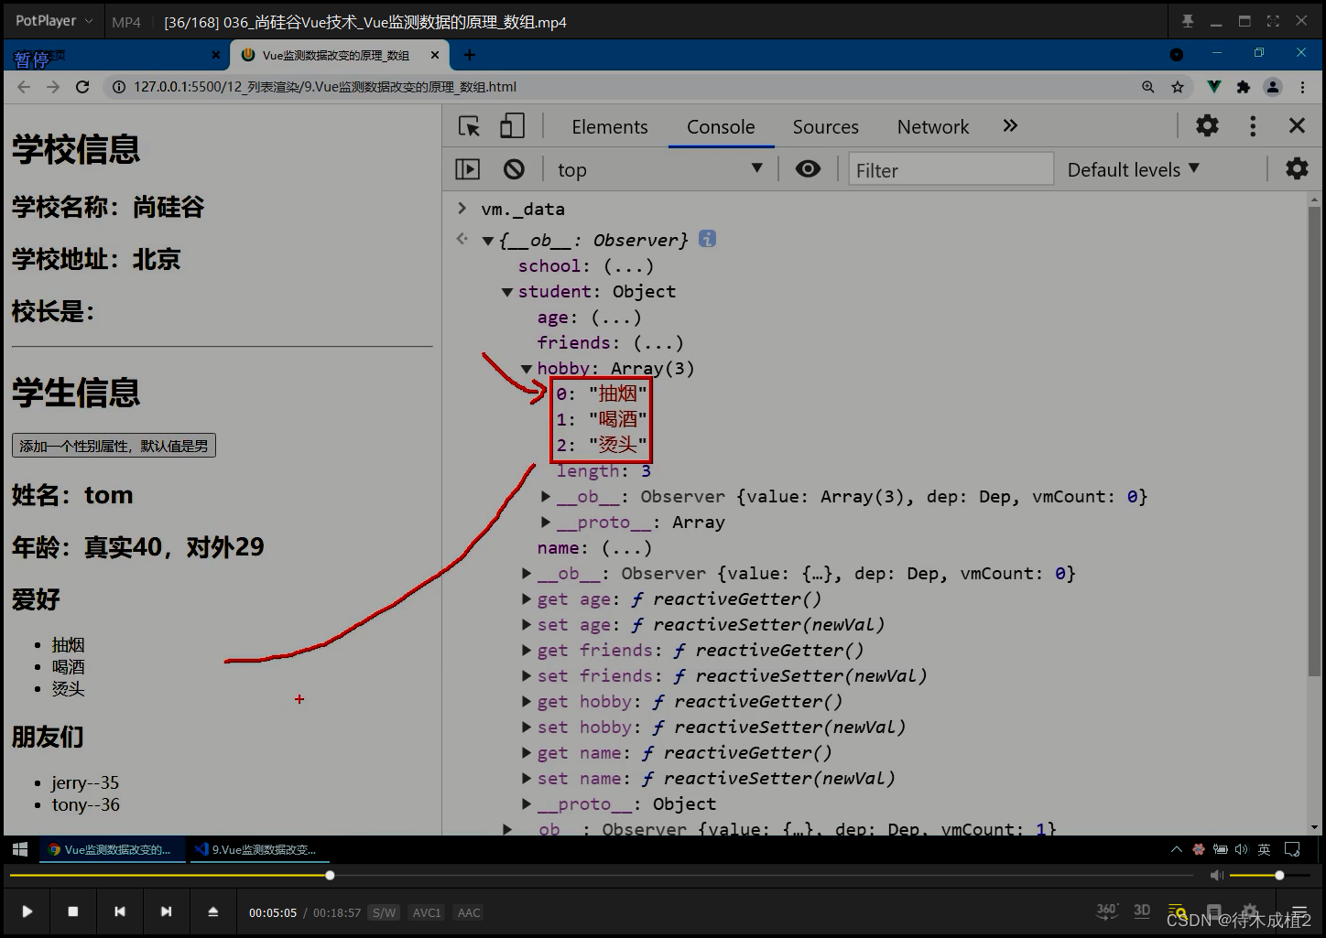Invoke the friends getter (...)
The height and width of the screenshot is (938, 1326).
[x=658, y=343]
